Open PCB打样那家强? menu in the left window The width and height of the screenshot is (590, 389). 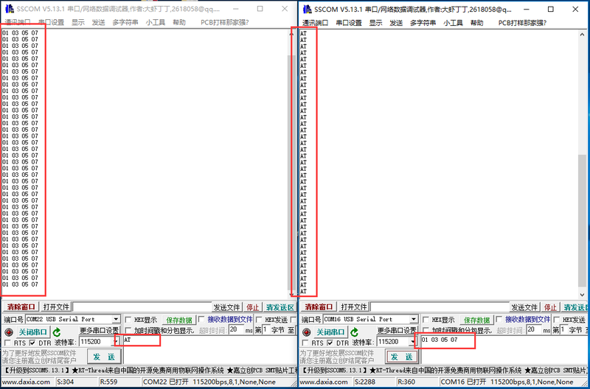click(x=225, y=23)
